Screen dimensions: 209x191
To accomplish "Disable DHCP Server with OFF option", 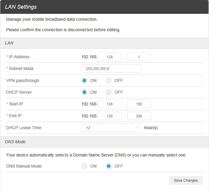I will 109,92.
